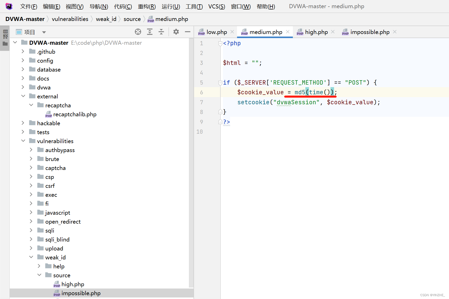Close the impossible.php tab
This screenshot has width=449, height=299.
point(395,32)
